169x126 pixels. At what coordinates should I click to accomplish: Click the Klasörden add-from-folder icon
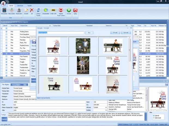click(x=19, y=10)
